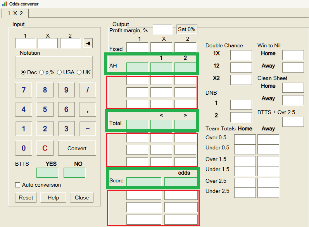Switch to the 1 X 2 tab
Image resolution: width=309 pixels, height=227 pixels.
tap(15, 14)
